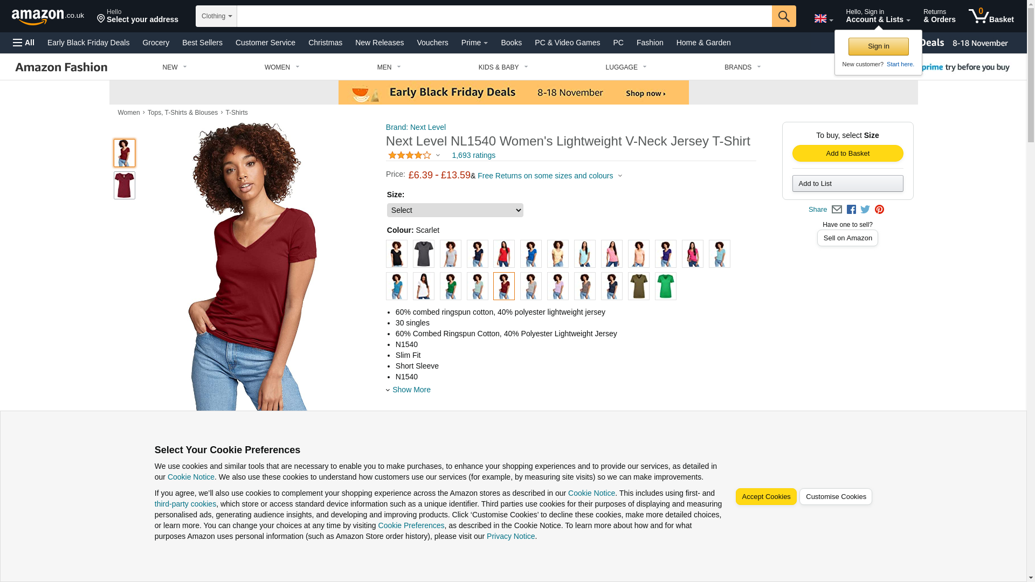Open the Best Sellers nav item

click(202, 43)
